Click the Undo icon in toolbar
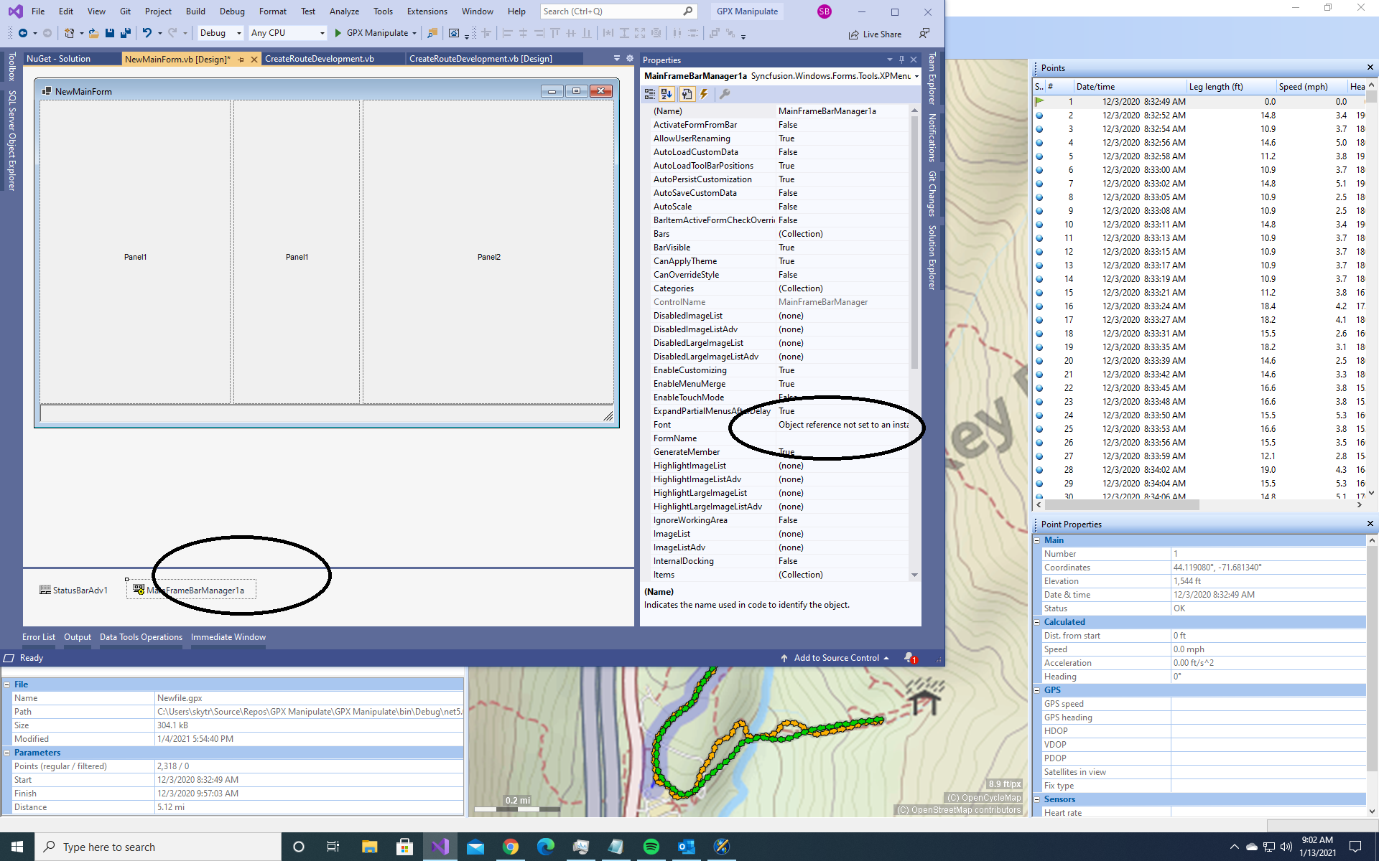Image resolution: width=1379 pixels, height=861 pixels. pyautogui.click(x=147, y=33)
